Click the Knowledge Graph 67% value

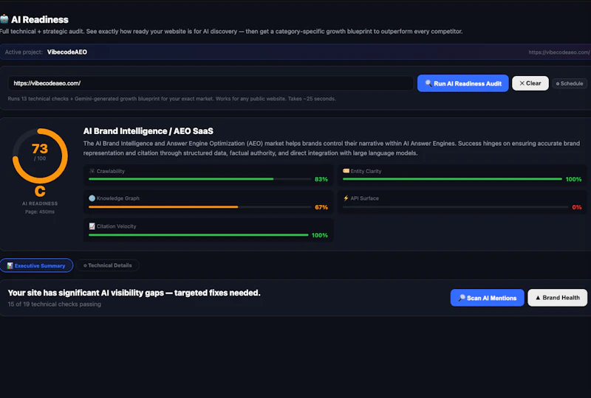click(x=321, y=207)
